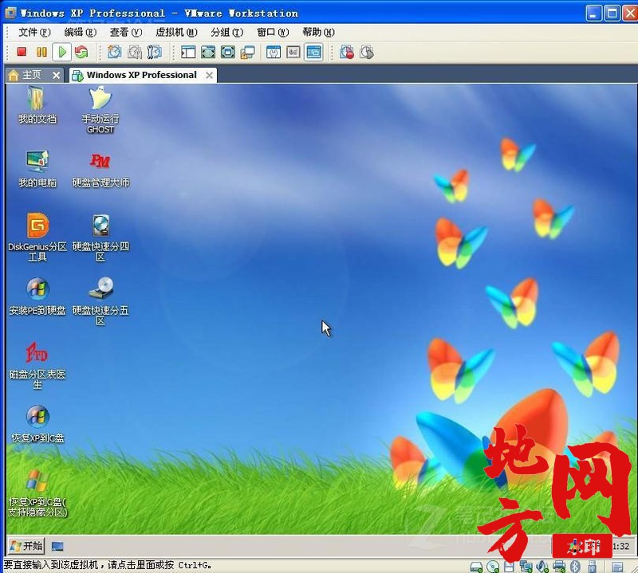638x573 pixels.
Task: Click the Summary view toolbar icon
Action: tap(273, 52)
